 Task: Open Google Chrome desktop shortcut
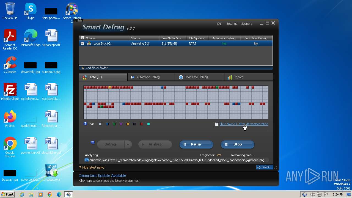10,147
